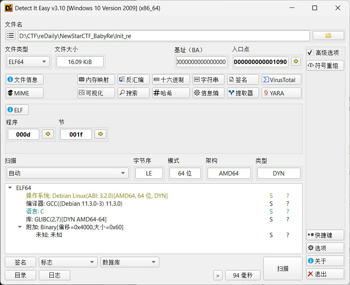Screen dimensions: 350x285
Task: Open 签名 signatures tool in toolbar
Action: click(243, 80)
